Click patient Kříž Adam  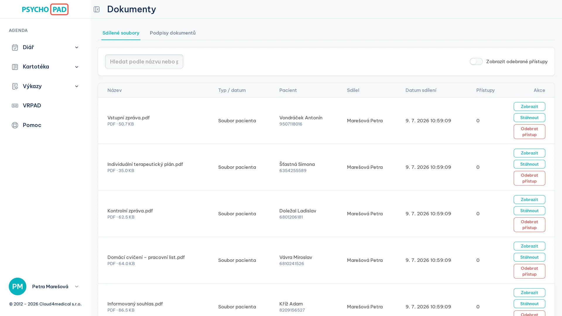click(291, 304)
